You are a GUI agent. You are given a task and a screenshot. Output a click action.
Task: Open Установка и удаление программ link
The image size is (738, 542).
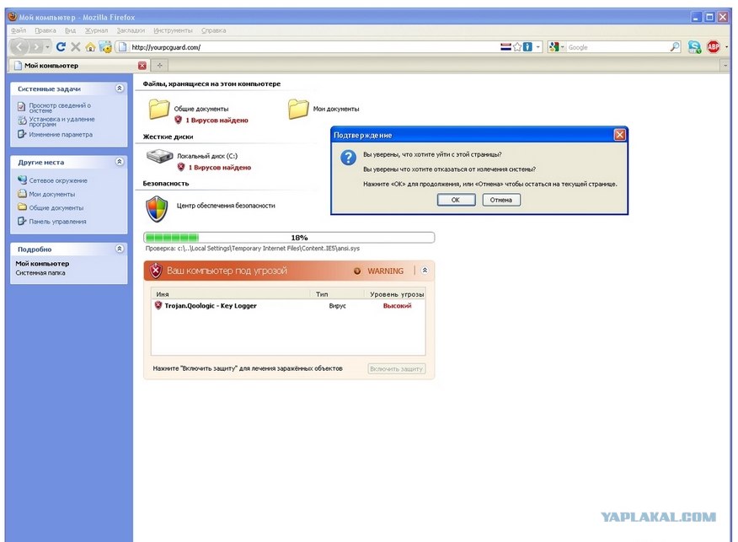(x=61, y=121)
